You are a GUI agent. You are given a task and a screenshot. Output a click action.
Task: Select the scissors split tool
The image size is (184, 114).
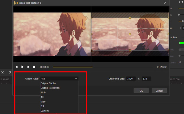(x=3, y=73)
